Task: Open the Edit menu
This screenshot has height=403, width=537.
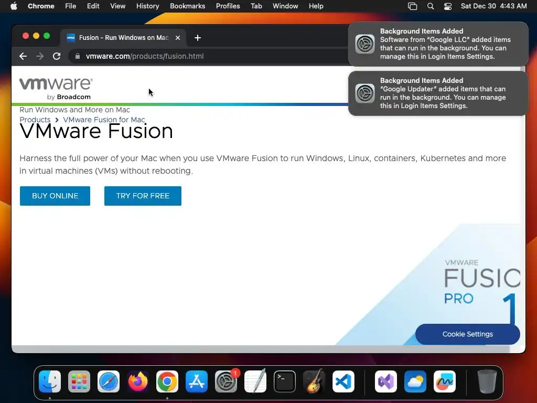Action: click(x=93, y=6)
